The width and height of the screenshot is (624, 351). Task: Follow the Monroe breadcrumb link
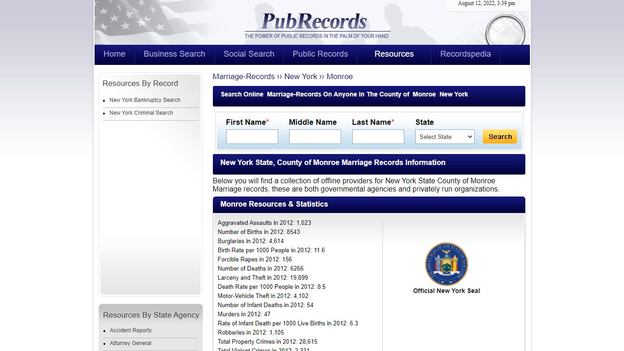[339, 76]
